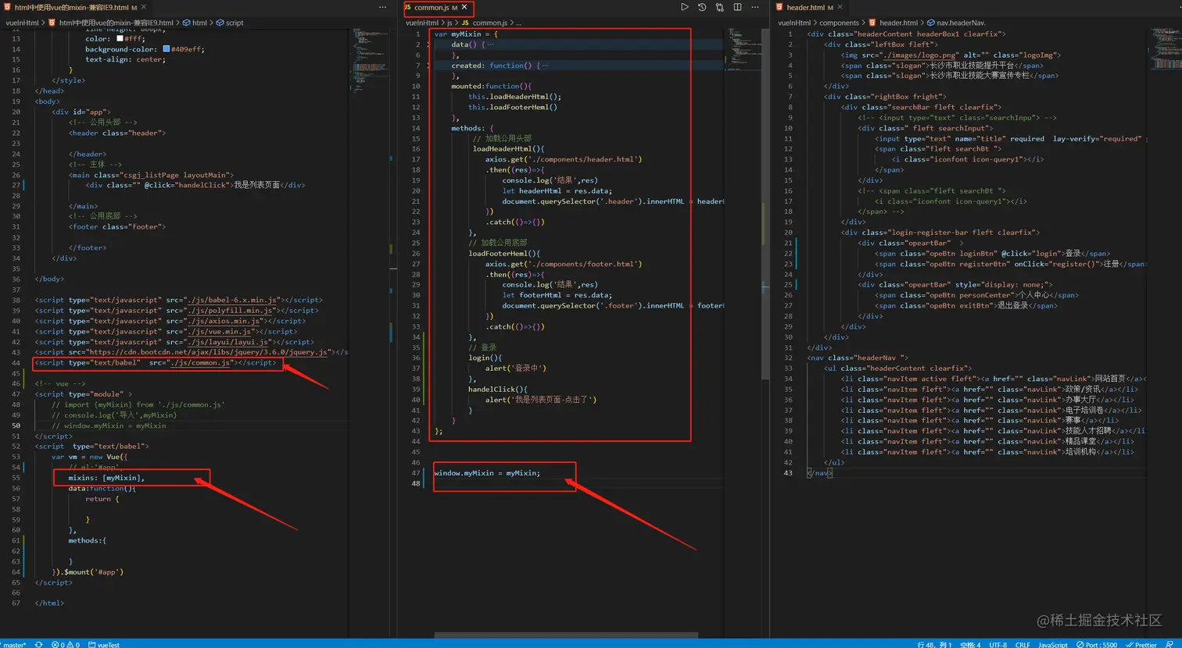Click the Prettier status bar item
Image resolution: width=1182 pixels, height=648 pixels.
pyautogui.click(x=1141, y=644)
